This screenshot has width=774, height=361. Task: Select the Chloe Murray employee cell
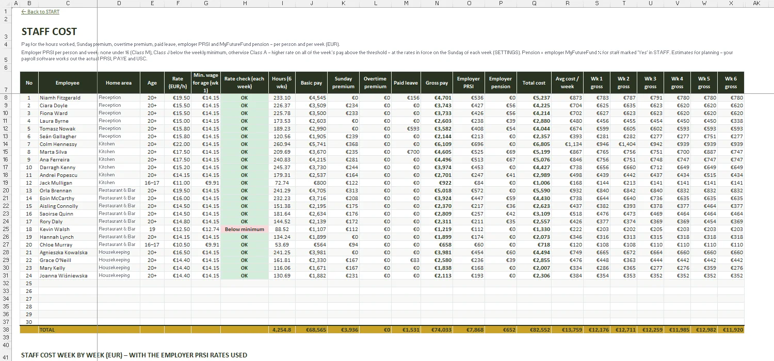point(68,244)
